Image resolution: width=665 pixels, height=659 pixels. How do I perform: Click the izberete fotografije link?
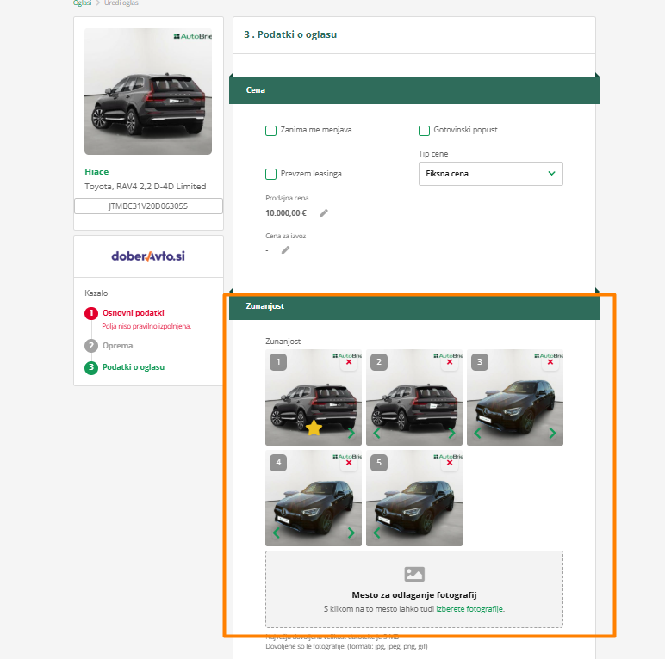click(470, 609)
